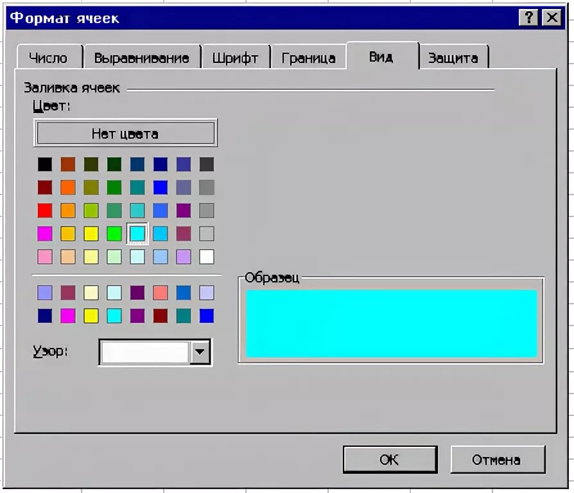Click the currently selected turquoise swatch
This screenshot has height=493, width=574.
tap(137, 234)
